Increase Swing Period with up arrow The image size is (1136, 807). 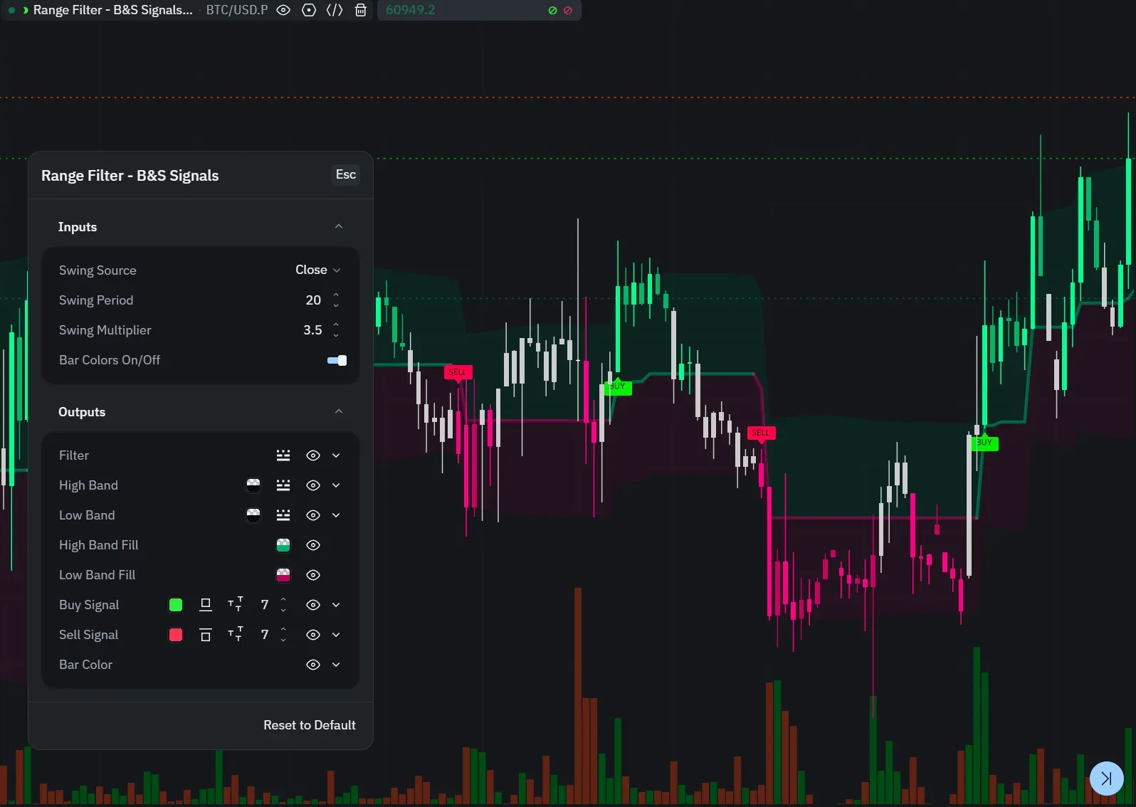pos(336,295)
